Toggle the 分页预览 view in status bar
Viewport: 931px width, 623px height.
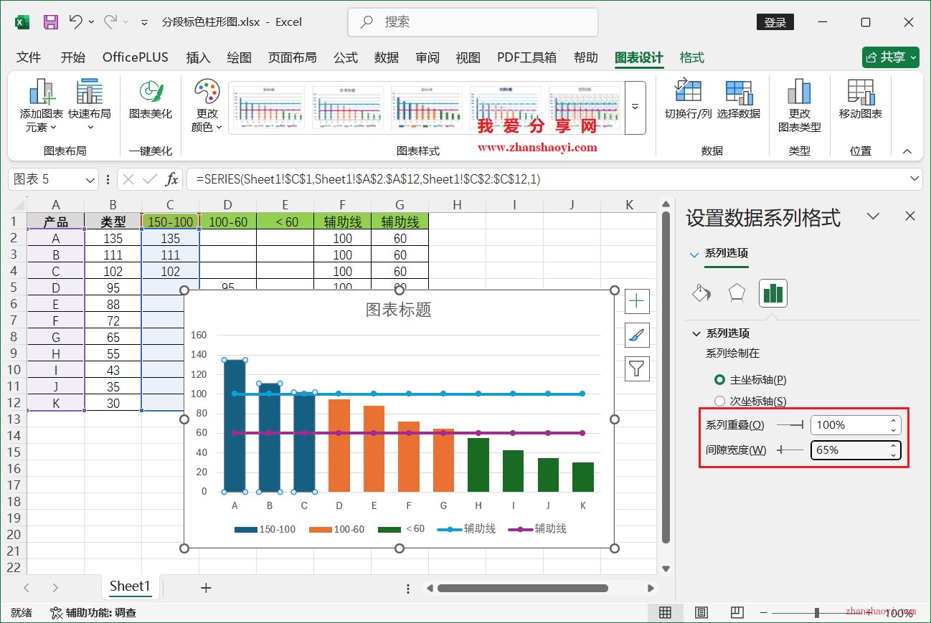tap(737, 612)
